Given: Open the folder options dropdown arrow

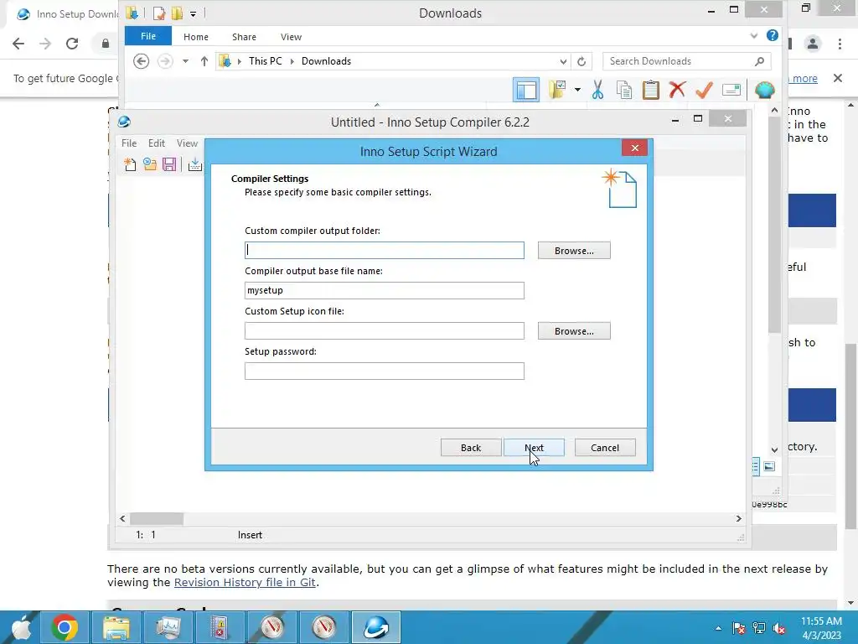Looking at the screenshot, I should (577, 90).
